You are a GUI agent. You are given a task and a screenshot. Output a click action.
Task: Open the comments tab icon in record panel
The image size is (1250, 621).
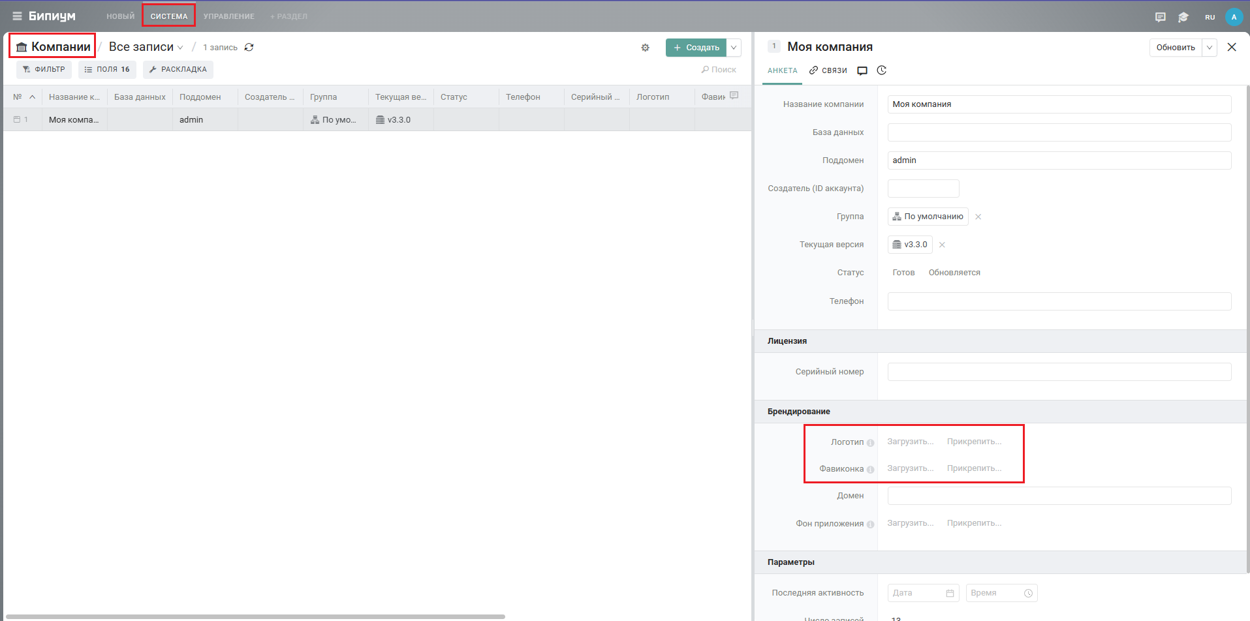tap(862, 70)
